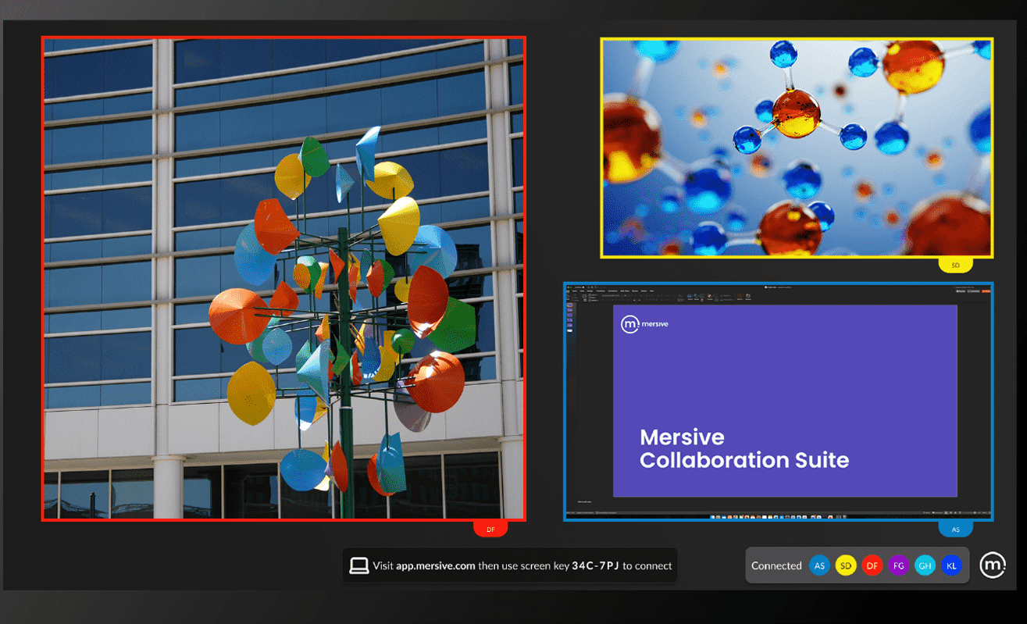1027x624 pixels.
Task: Select the purple FG connected user badge
Action: (898, 565)
